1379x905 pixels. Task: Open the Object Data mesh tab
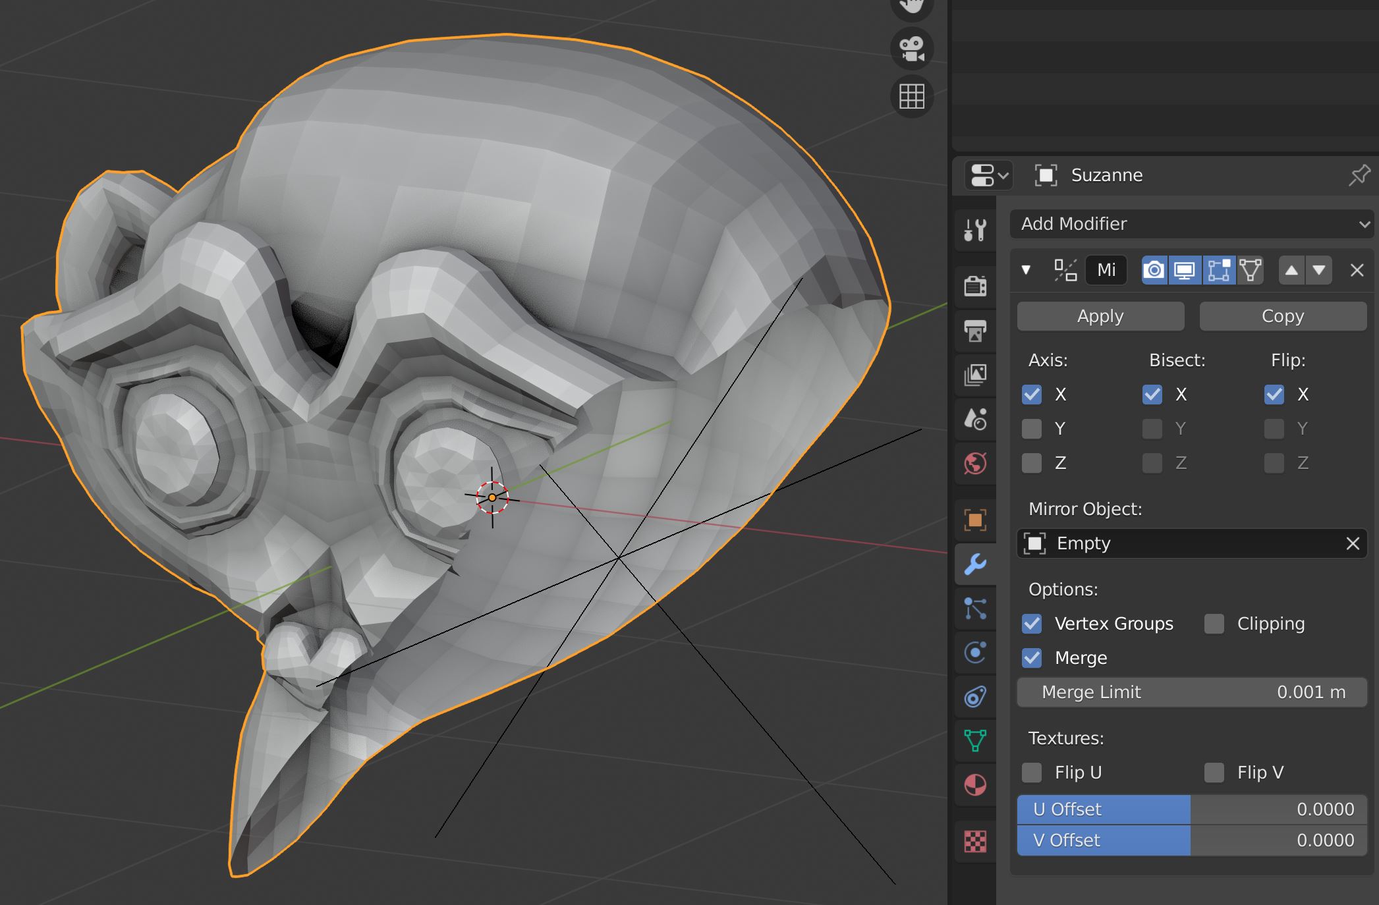point(975,740)
